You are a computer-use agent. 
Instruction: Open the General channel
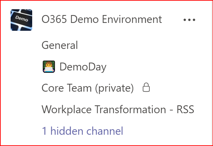point(60,45)
